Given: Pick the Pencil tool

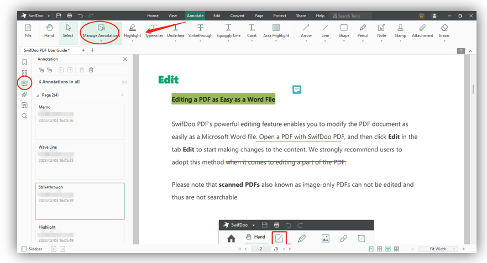Looking at the screenshot, I should tap(363, 31).
